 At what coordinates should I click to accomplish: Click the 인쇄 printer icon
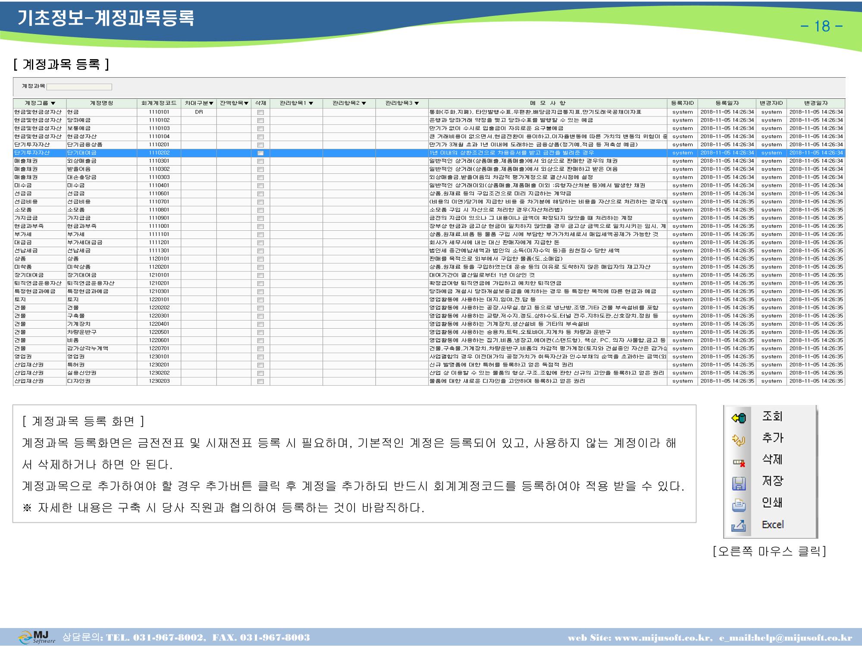click(739, 505)
